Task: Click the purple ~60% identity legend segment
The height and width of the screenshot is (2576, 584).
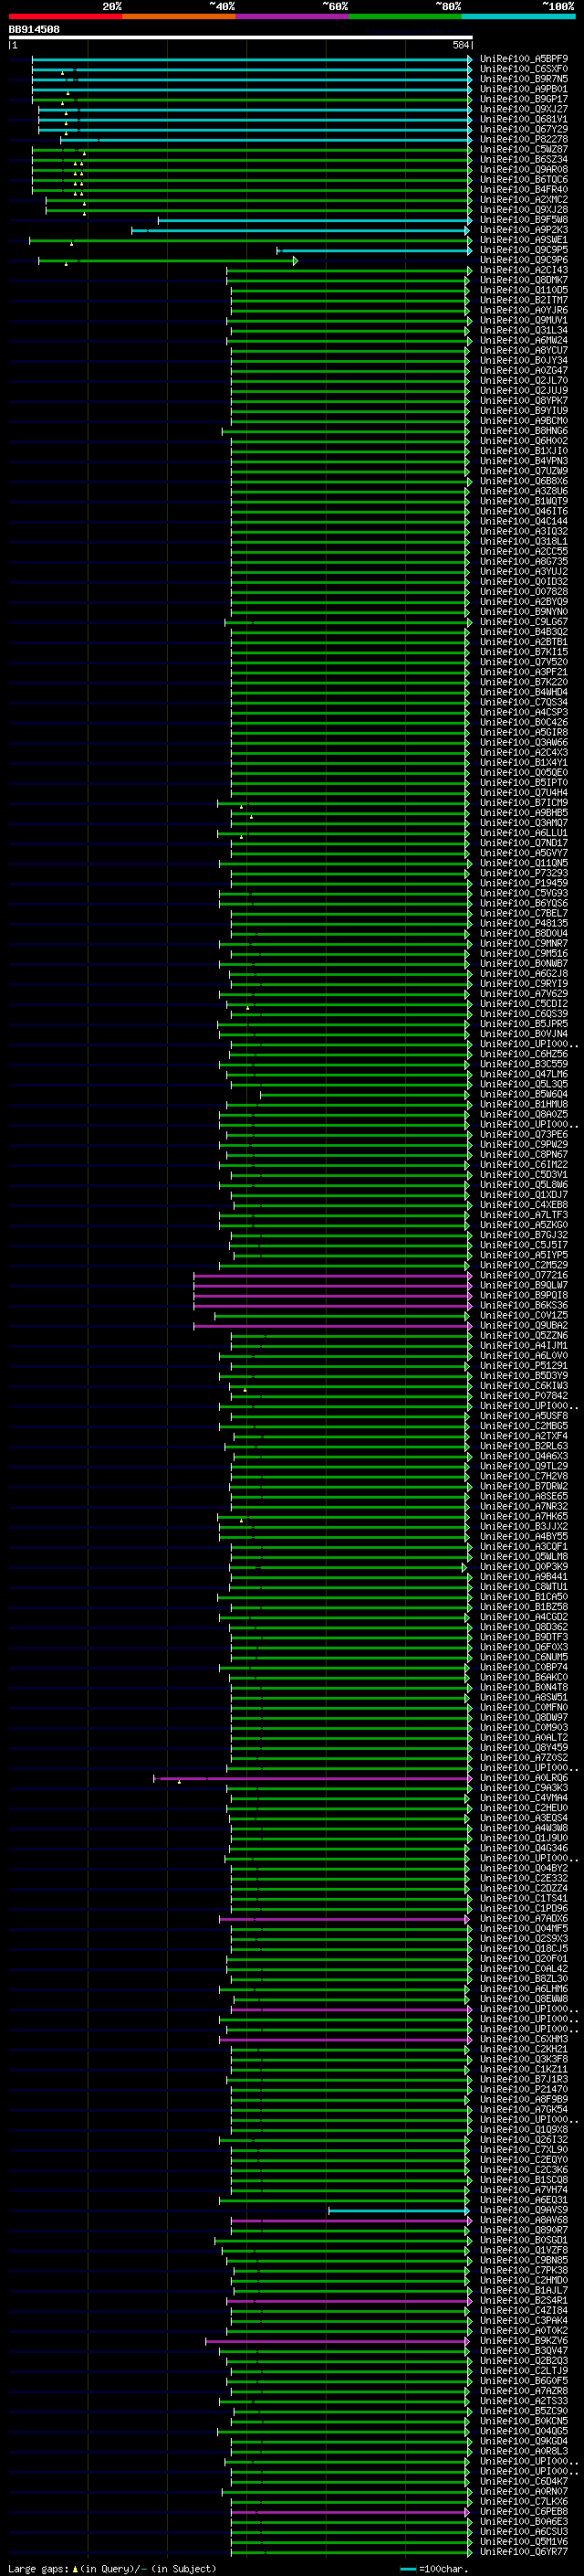Action: coord(291,16)
